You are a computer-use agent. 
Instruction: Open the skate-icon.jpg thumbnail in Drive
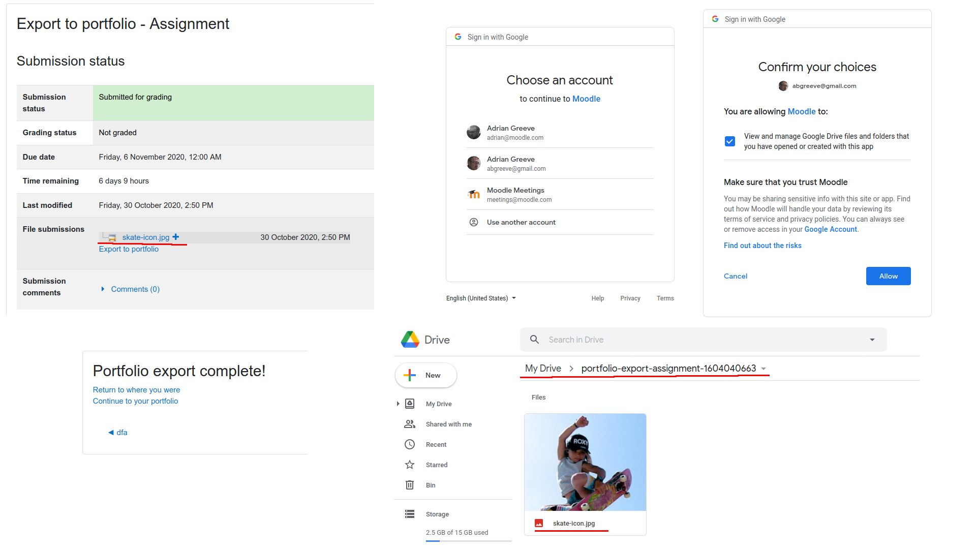(585, 462)
